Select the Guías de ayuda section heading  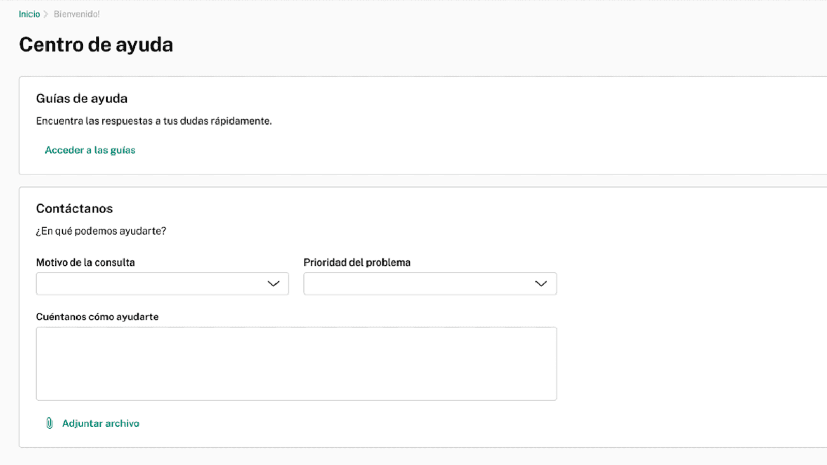coord(82,98)
